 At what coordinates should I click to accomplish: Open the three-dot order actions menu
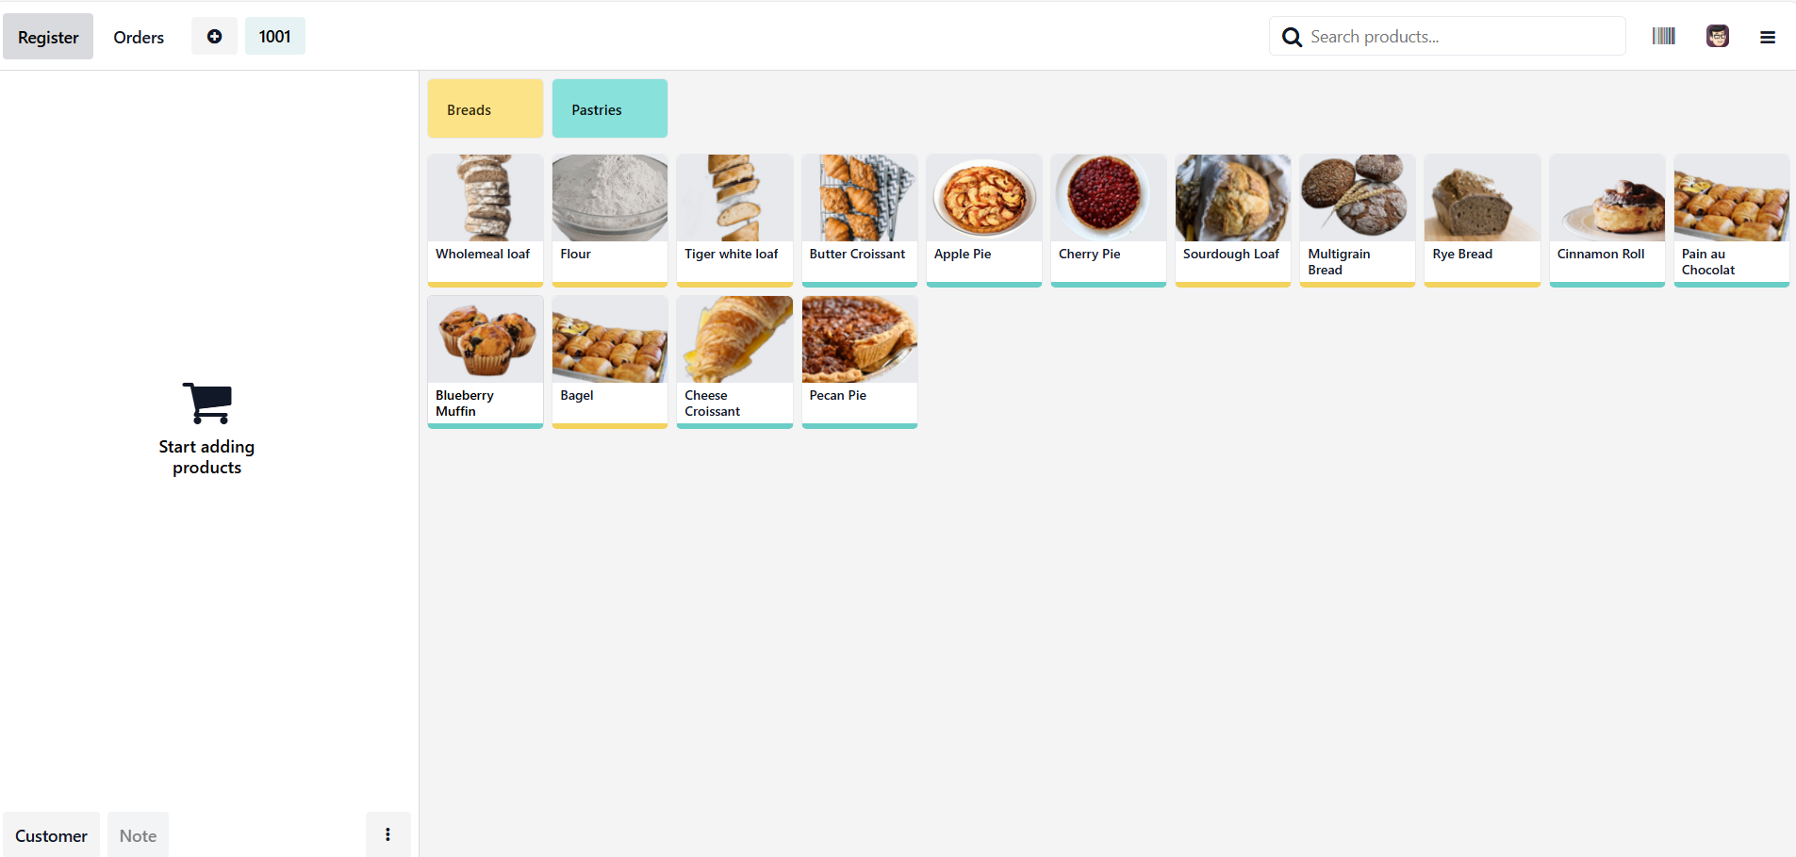tap(387, 834)
